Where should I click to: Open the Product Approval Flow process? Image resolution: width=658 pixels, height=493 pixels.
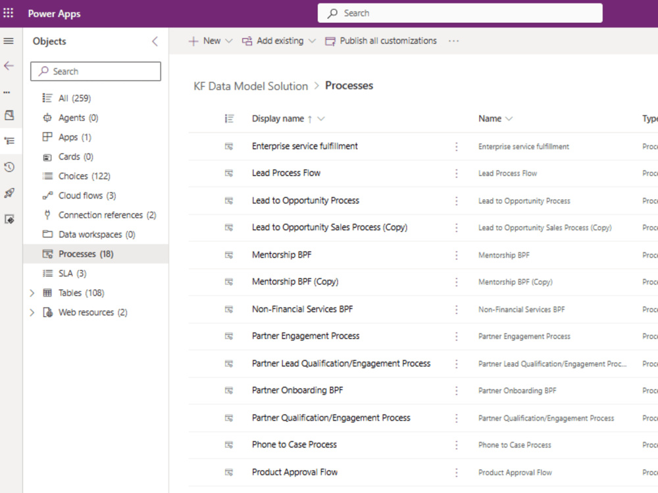pos(295,472)
